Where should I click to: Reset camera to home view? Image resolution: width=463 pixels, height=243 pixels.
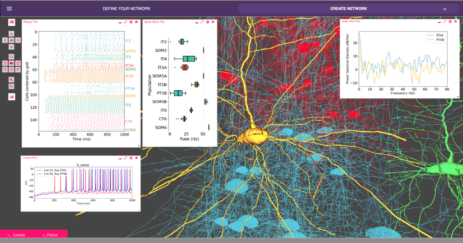point(11,40)
